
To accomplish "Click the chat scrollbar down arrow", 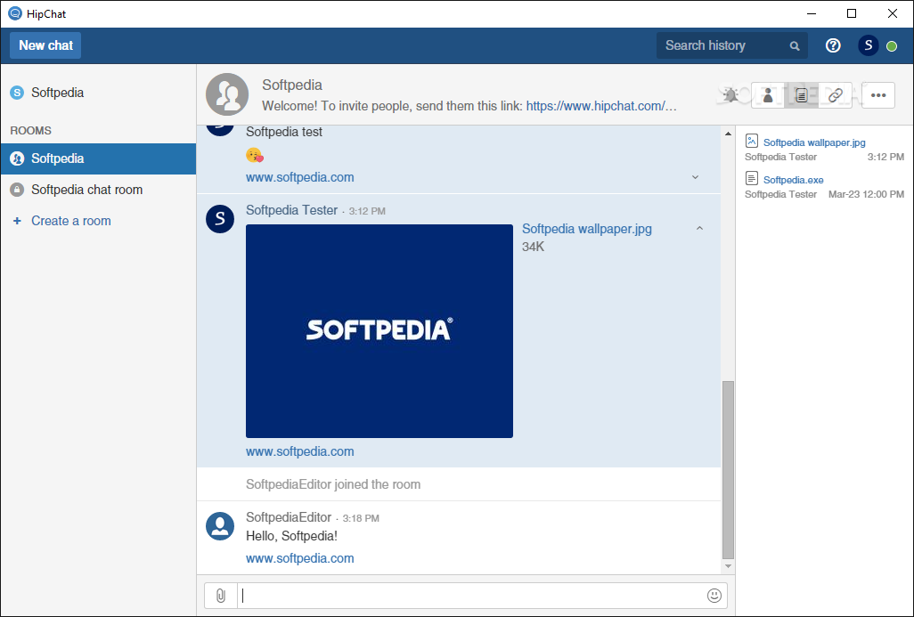I will coord(728,565).
